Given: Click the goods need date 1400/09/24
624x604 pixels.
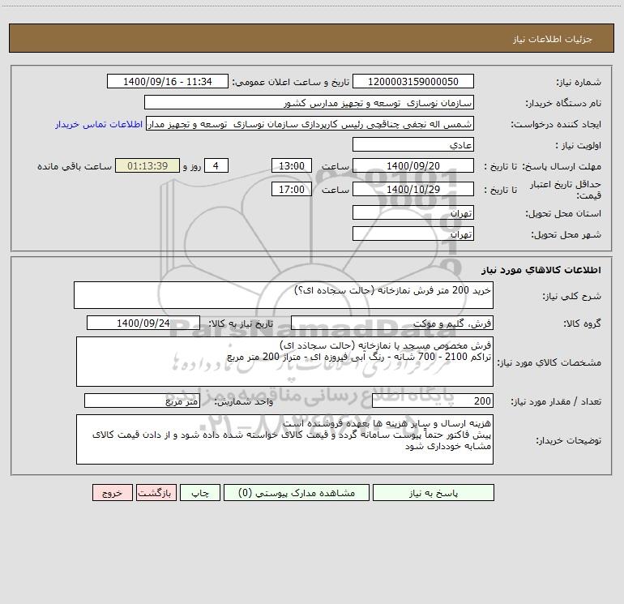Looking at the screenshot, I should tap(143, 323).
